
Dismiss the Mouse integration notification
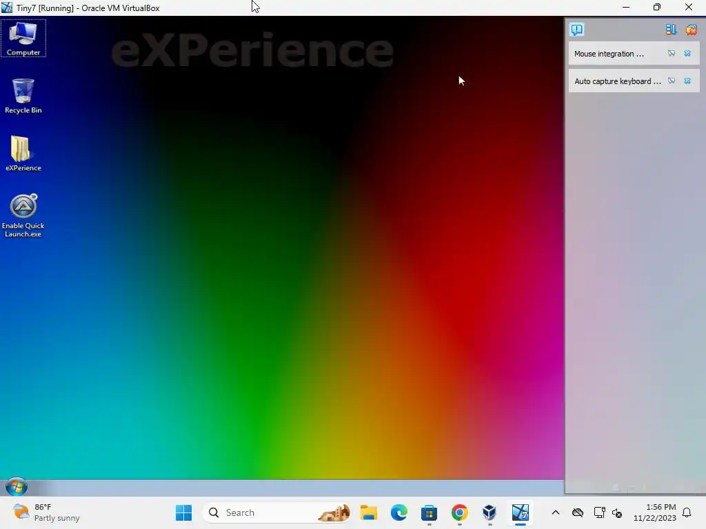tap(687, 54)
